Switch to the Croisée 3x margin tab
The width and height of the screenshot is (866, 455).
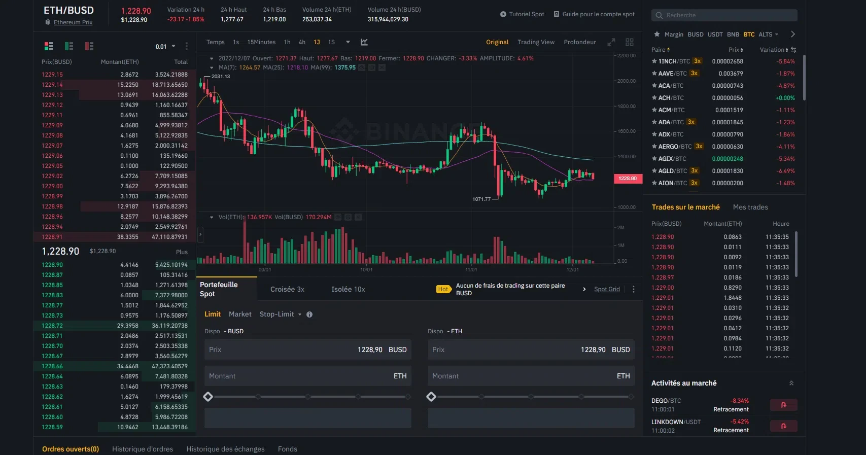point(287,289)
